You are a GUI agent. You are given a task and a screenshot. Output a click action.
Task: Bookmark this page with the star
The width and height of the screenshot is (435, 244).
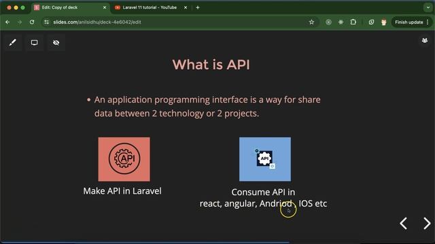(x=311, y=22)
